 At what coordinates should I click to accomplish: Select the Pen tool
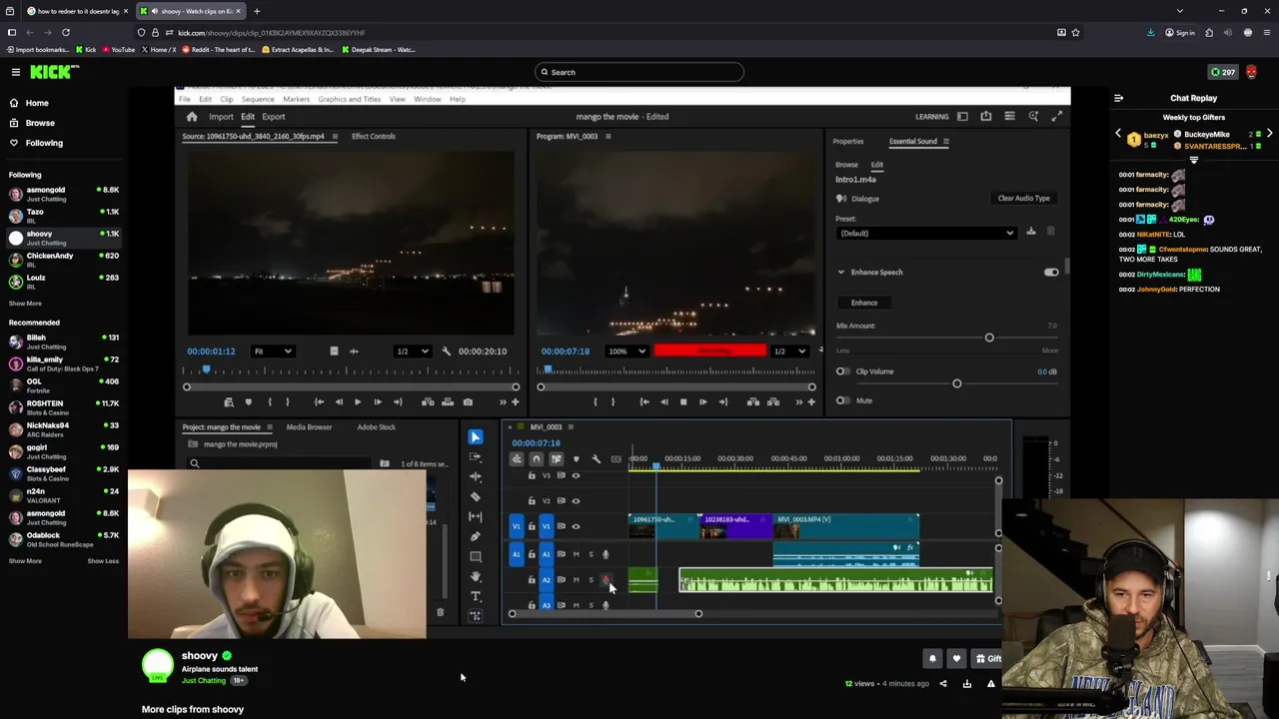click(476, 536)
